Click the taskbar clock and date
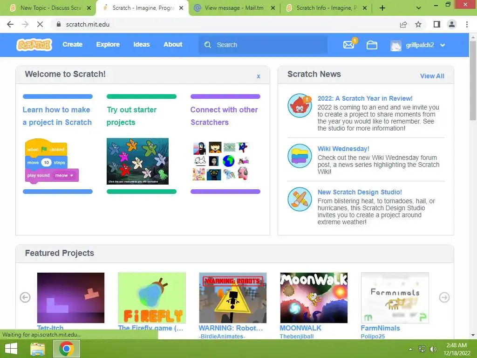This screenshot has height=358, width=477. point(457,349)
